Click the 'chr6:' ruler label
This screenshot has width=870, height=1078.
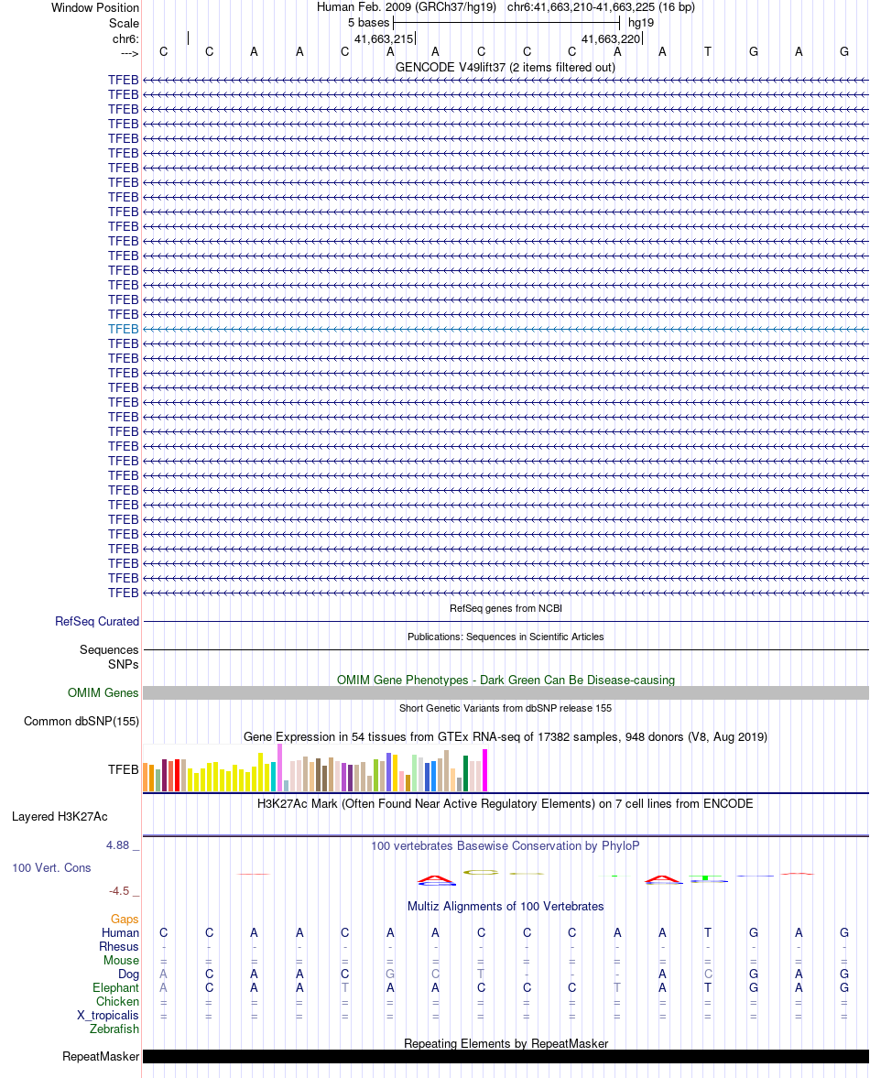125,39
